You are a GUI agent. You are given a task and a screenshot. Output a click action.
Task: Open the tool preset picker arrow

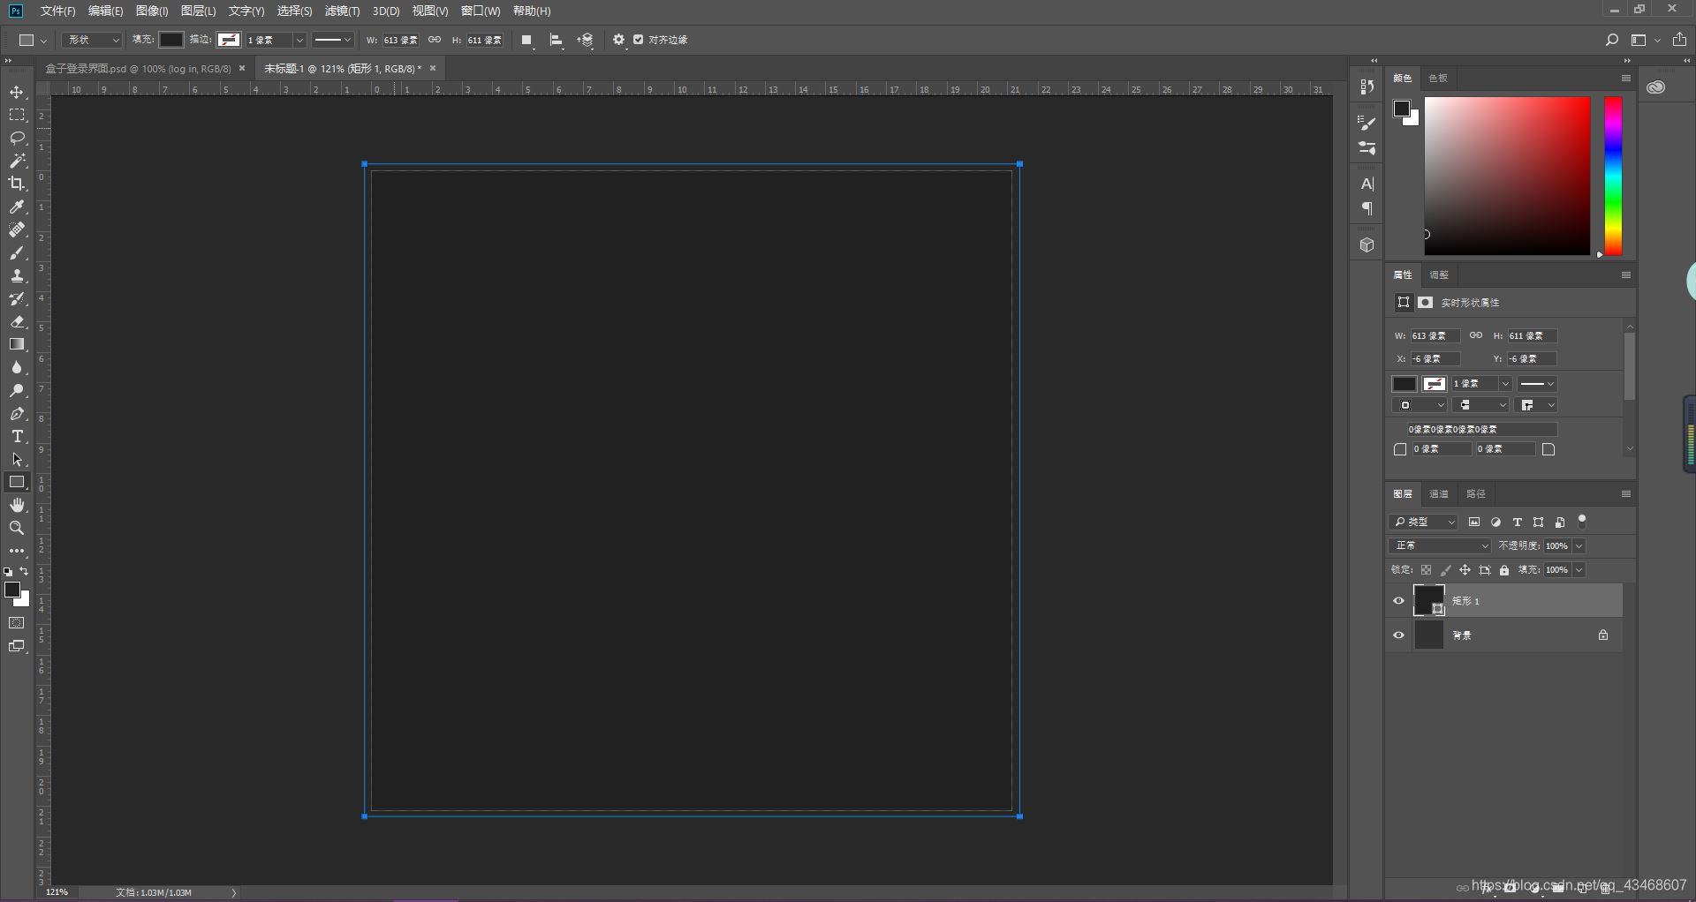(x=43, y=40)
